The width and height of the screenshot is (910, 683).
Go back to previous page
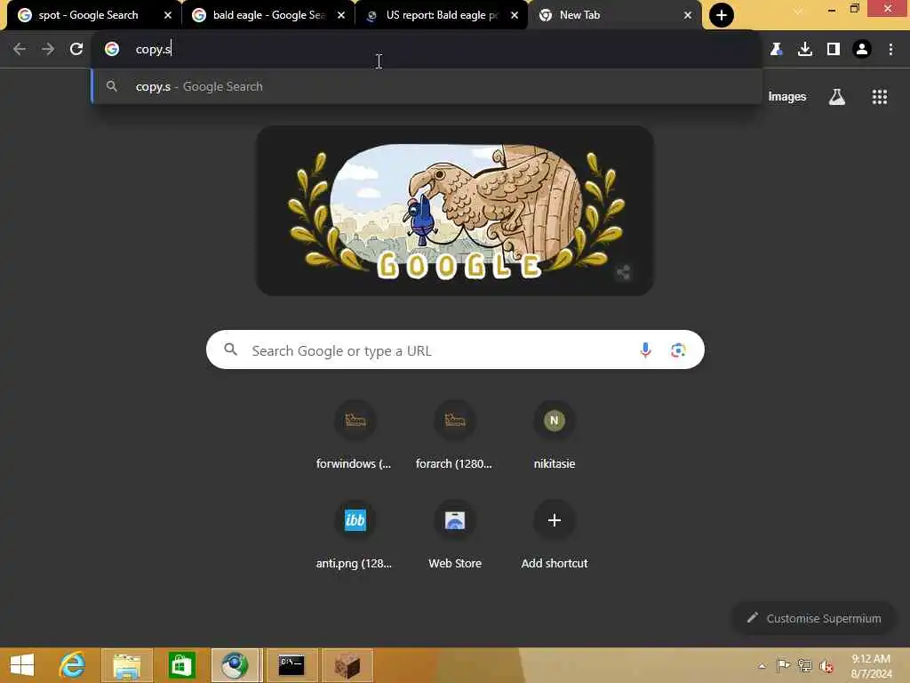pos(20,49)
